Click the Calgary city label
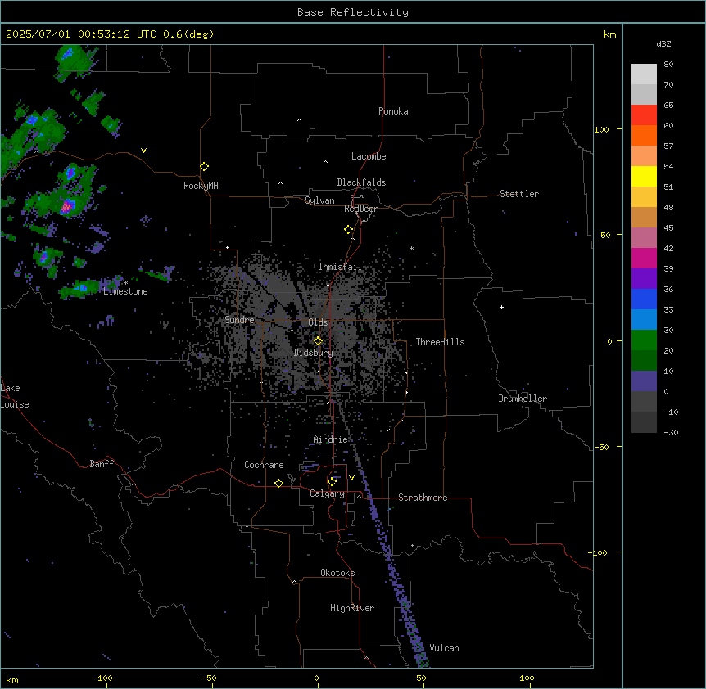This screenshot has height=689, width=706. 328,493
